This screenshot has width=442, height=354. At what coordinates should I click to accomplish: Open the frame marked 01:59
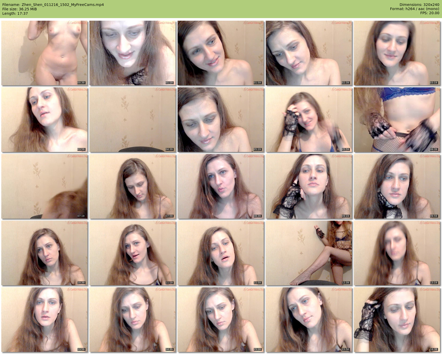tap(221, 53)
